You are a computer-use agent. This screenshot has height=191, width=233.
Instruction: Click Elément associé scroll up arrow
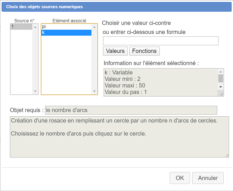click(x=94, y=27)
